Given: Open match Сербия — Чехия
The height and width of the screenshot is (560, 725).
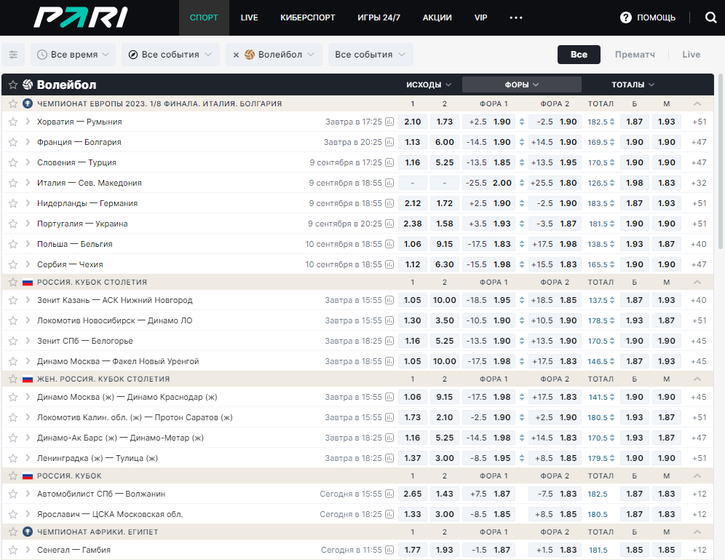Looking at the screenshot, I should (x=70, y=264).
